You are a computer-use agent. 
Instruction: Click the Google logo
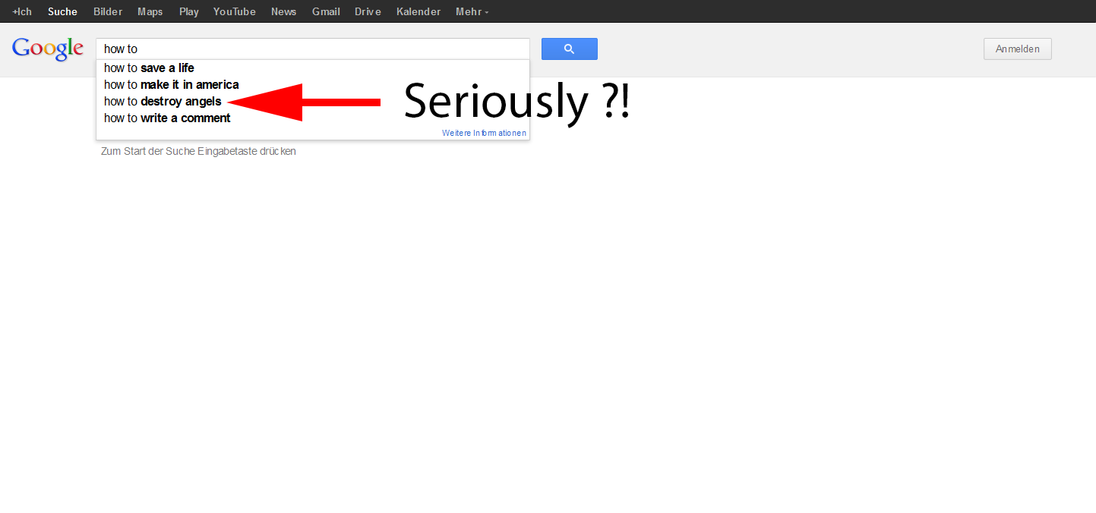tap(48, 49)
